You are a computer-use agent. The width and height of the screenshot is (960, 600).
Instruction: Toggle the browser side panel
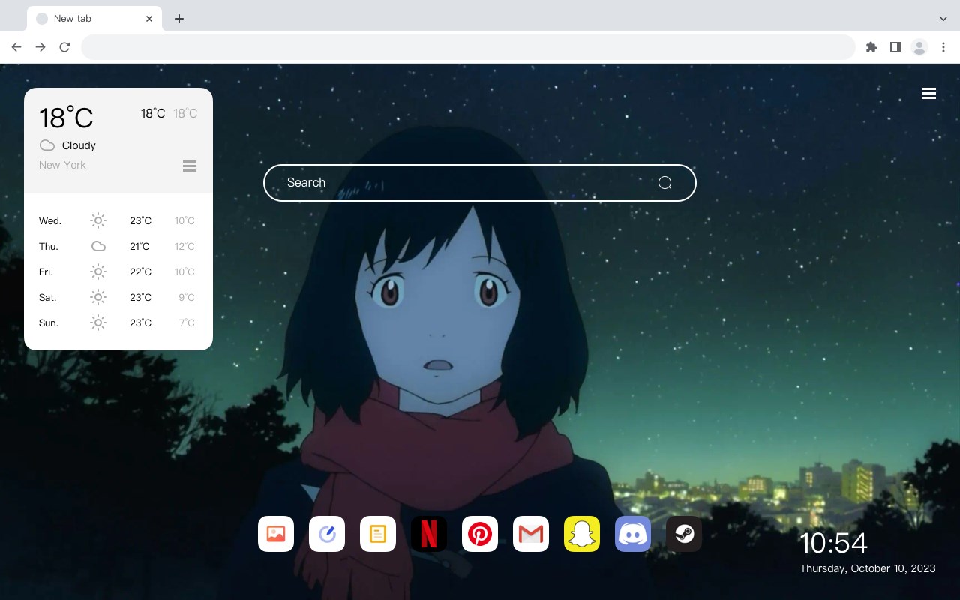tap(895, 47)
